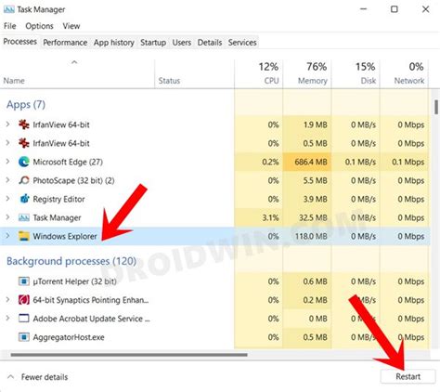The width and height of the screenshot is (440, 392).
Task: Select the µTorrent Helper (32 bit) name
Action: 74,281
